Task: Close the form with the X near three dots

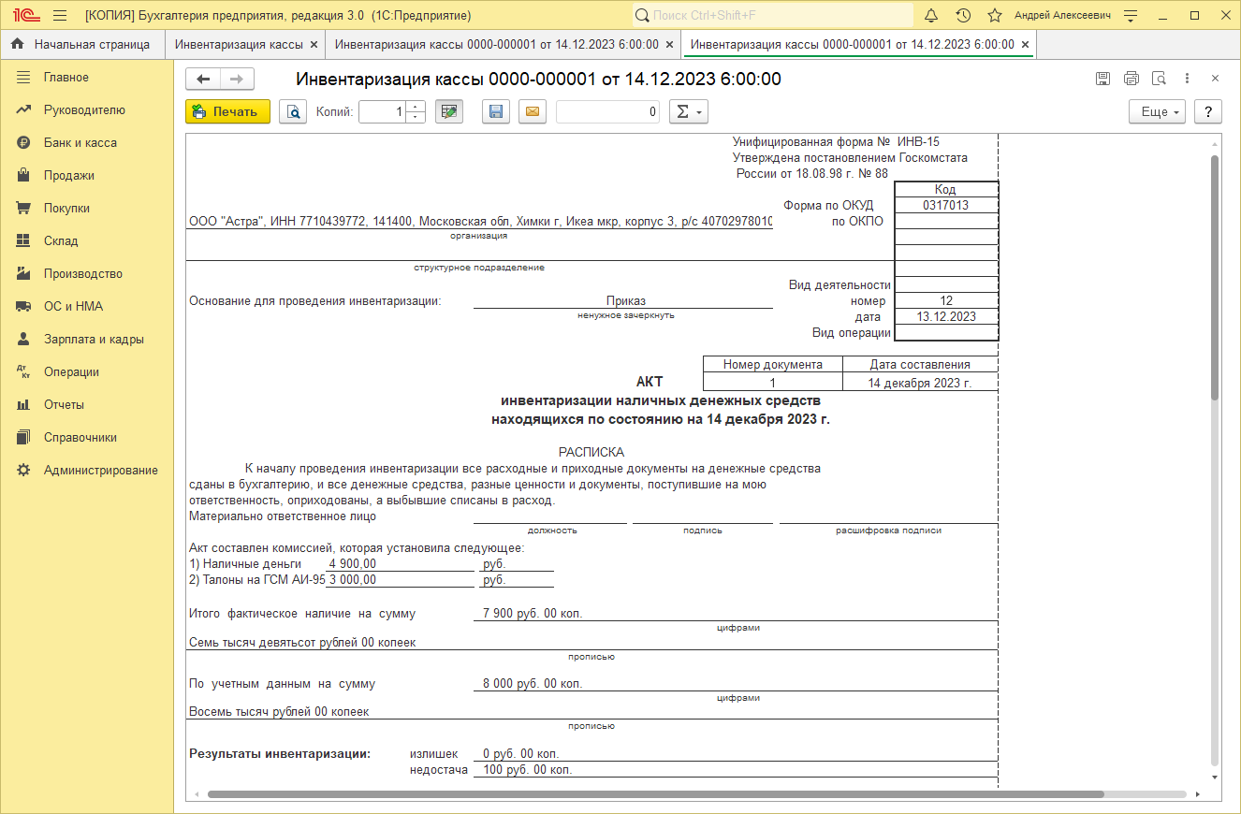Action: point(1215,79)
